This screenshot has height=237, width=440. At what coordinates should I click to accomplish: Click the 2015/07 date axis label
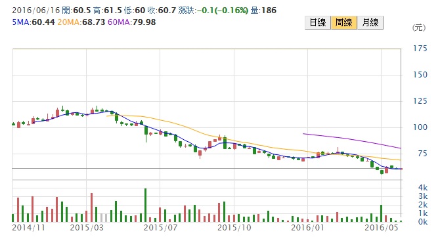(x=160, y=227)
